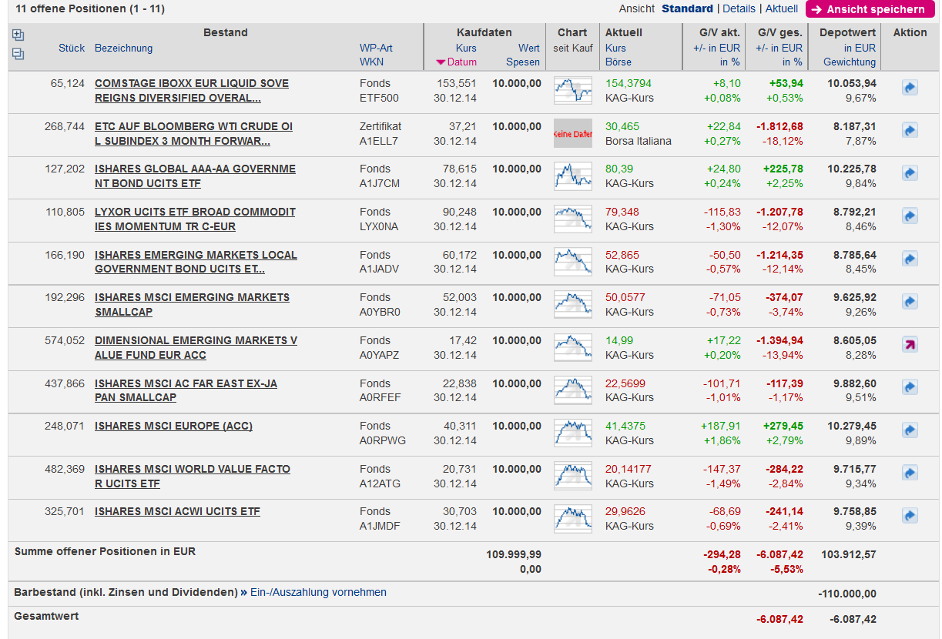
Task: Open action icon for Lyxor Broad Commodities row
Action: click(910, 216)
